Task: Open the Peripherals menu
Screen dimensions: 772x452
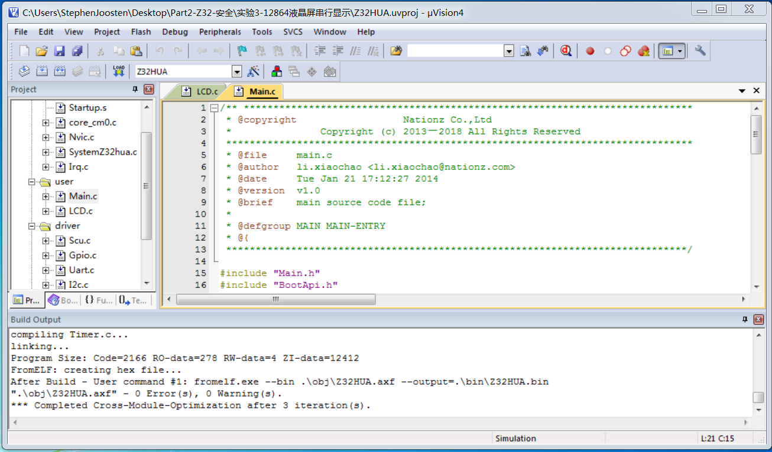Action: tap(220, 32)
